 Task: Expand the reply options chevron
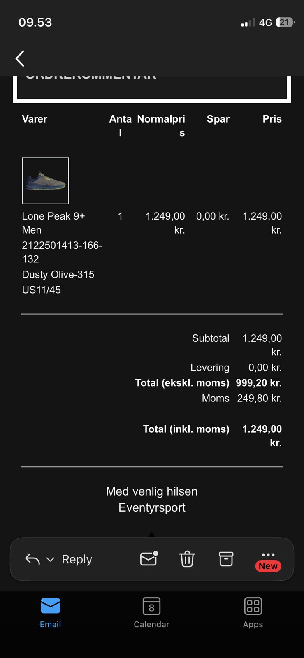pos(50,559)
